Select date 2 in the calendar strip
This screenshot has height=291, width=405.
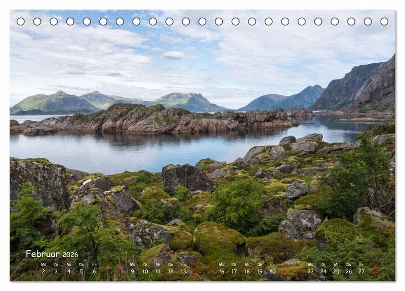click(43, 271)
